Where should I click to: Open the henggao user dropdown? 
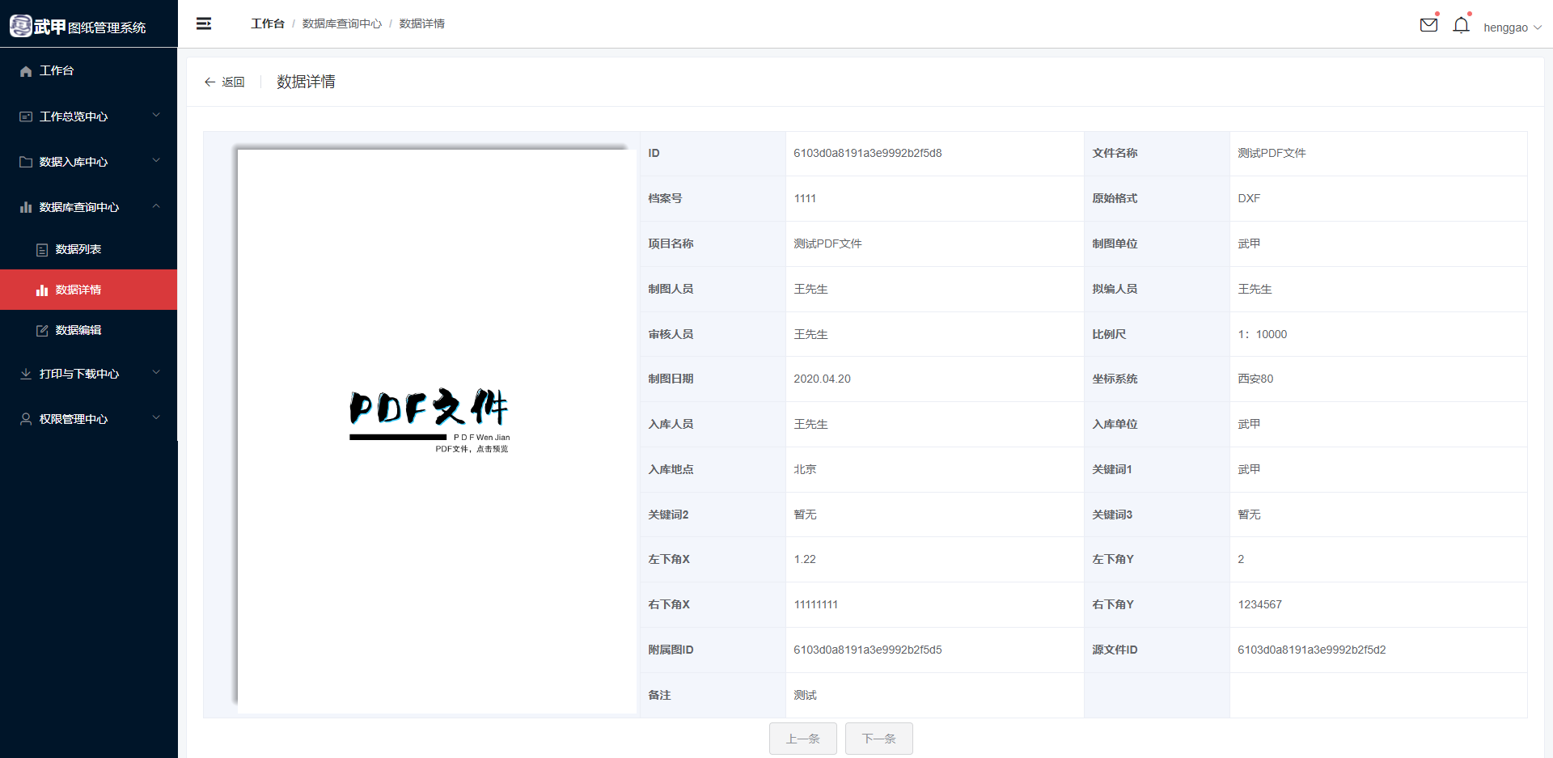pyautogui.click(x=1512, y=28)
